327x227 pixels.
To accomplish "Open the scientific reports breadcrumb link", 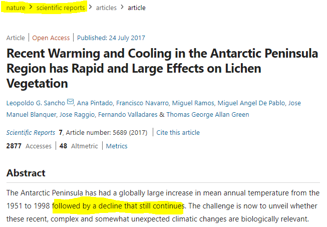I will click(x=61, y=8).
